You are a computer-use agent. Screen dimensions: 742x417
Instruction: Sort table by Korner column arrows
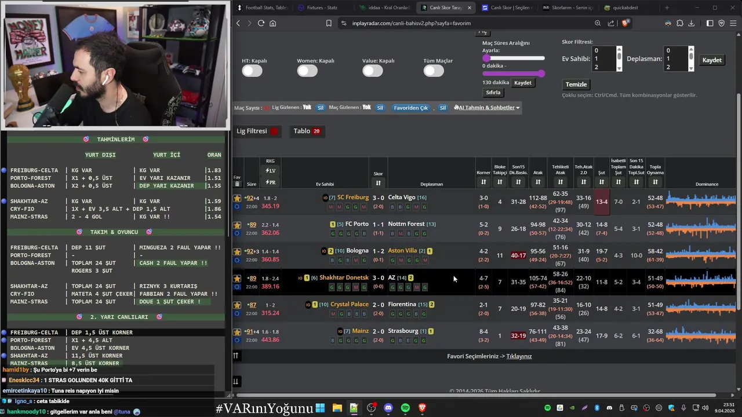[483, 182]
